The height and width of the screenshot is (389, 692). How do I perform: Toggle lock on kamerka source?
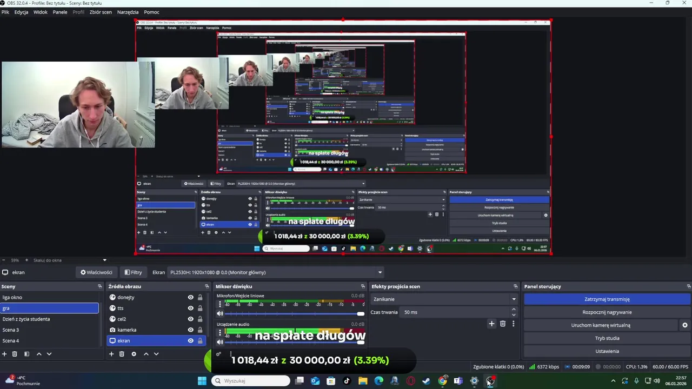click(200, 330)
